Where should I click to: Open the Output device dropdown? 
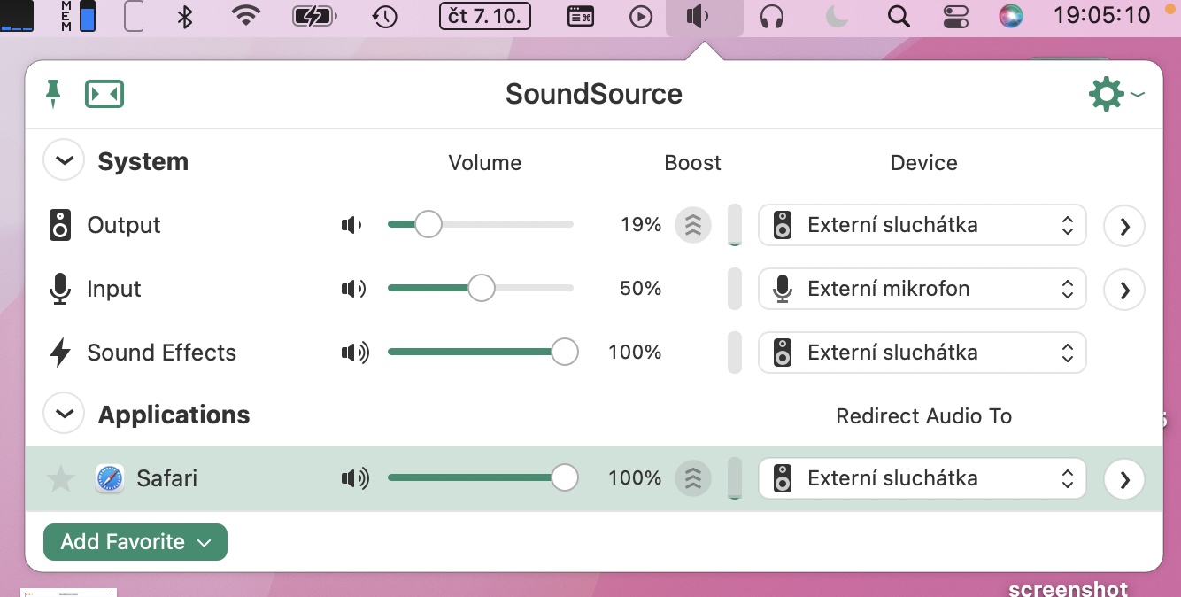click(x=922, y=225)
